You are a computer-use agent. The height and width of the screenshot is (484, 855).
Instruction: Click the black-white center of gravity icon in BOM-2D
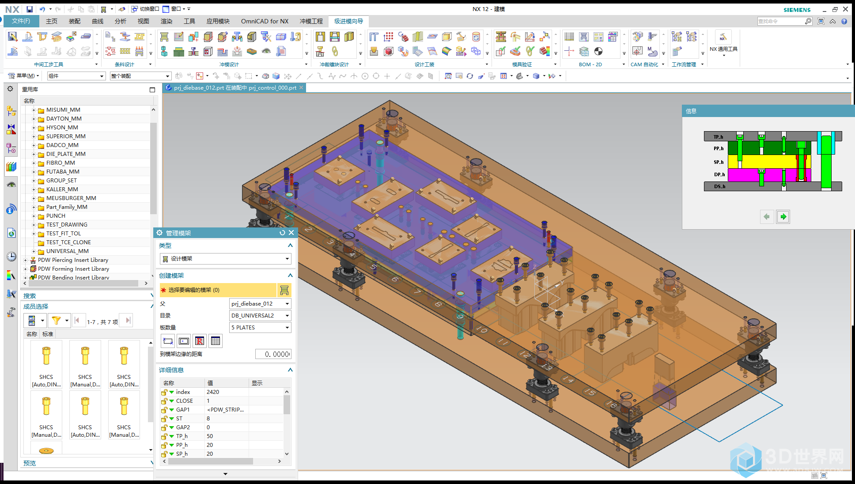click(x=598, y=51)
